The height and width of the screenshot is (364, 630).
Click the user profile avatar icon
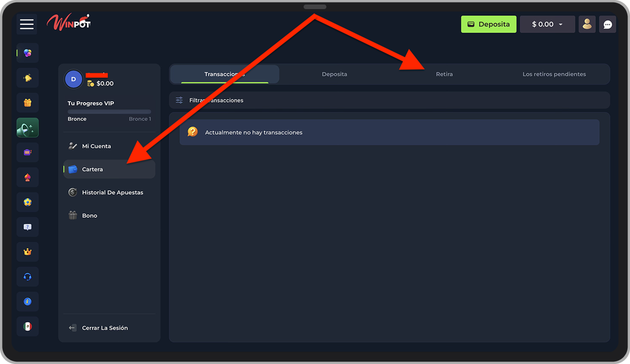click(x=587, y=24)
